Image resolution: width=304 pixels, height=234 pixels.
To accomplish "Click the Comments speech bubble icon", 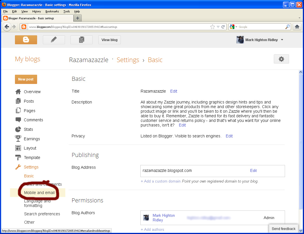I will [18, 120].
